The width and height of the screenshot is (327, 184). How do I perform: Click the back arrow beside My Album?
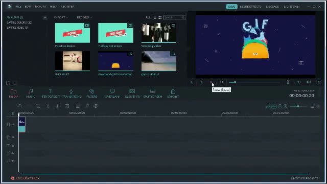tap(45, 18)
